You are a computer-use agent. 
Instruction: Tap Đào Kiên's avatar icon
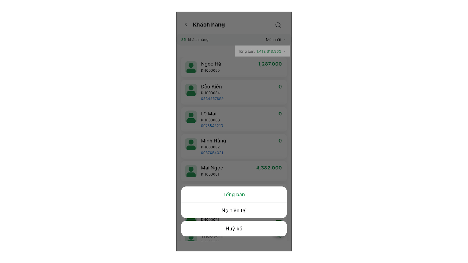tap(191, 90)
